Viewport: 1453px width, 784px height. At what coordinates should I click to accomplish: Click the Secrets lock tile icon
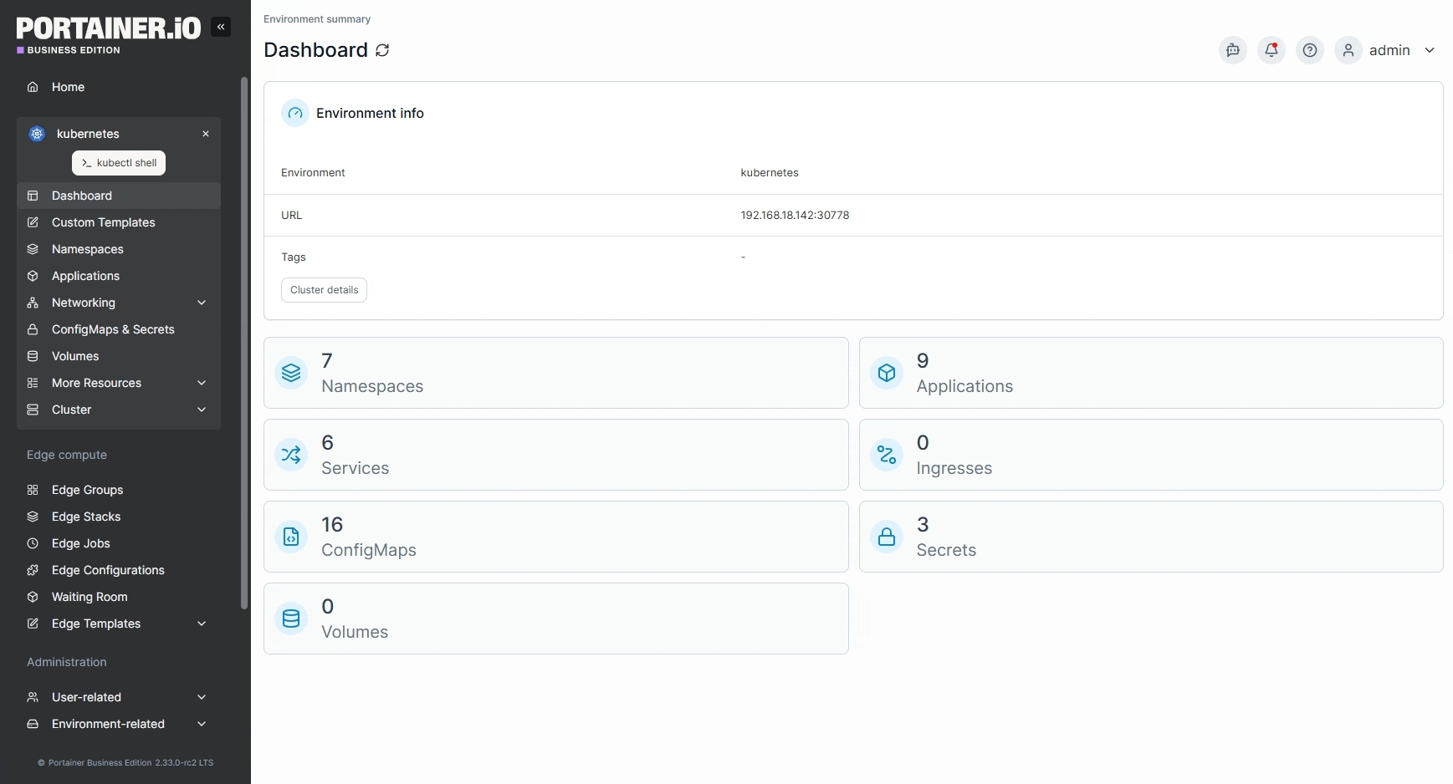887,537
